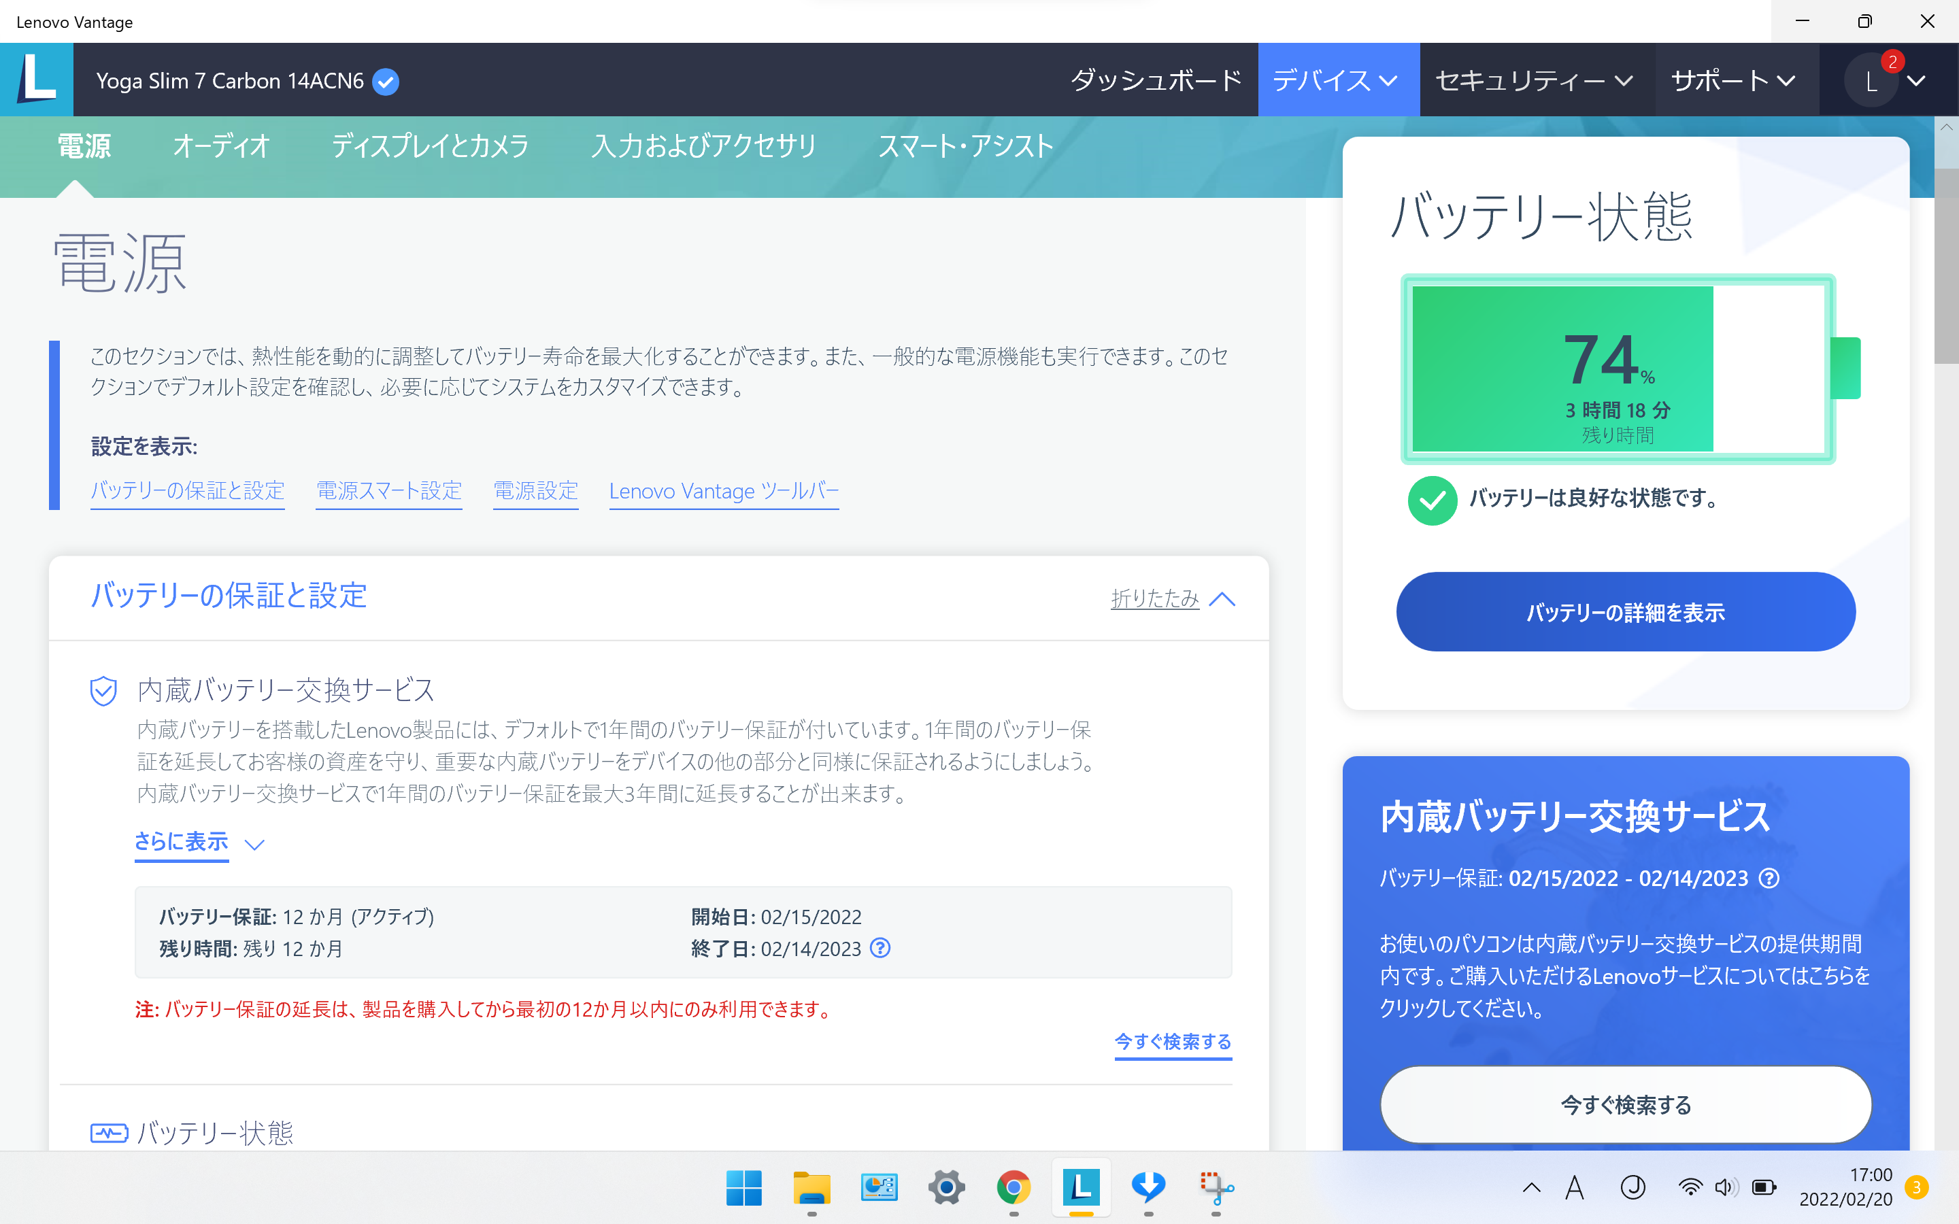1959x1224 pixels.
Task: Click バッテリーの詳細を表示 button
Action: click(x=1626, y=612)
